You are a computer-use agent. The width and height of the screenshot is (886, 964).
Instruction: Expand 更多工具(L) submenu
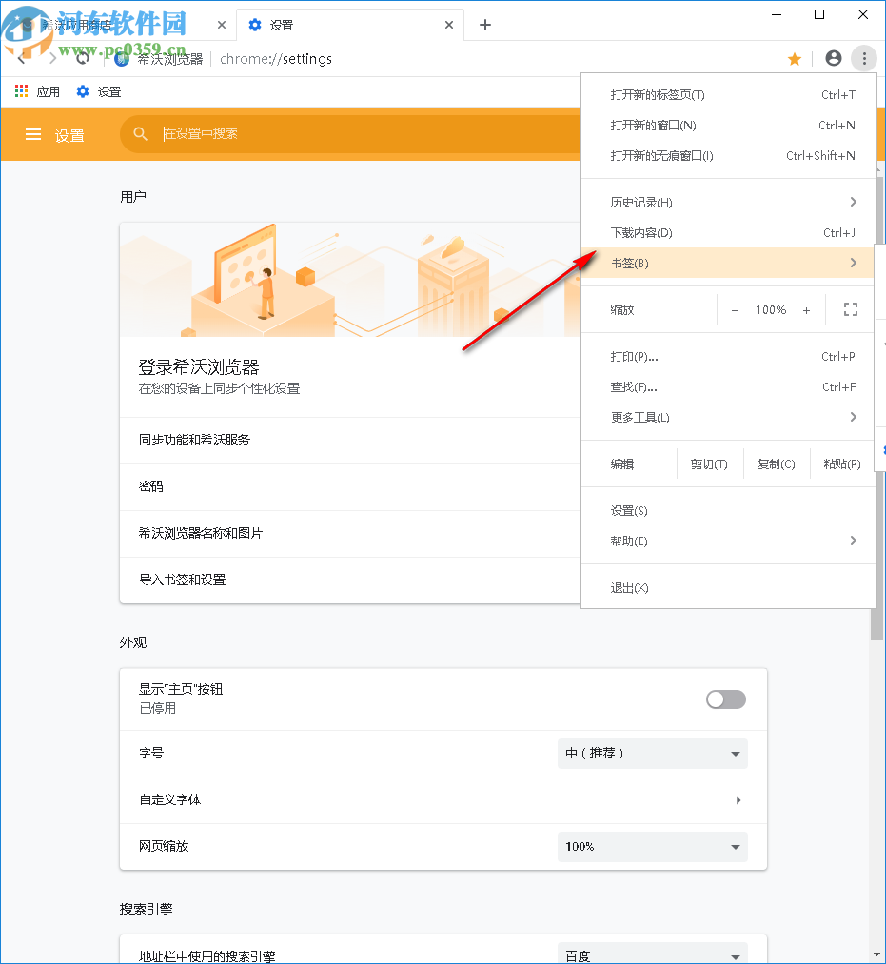click(x=728, y=418)
